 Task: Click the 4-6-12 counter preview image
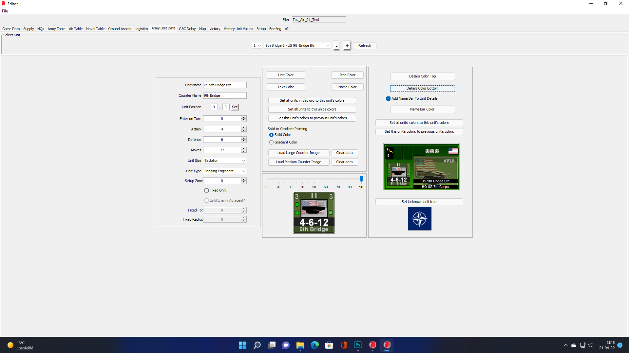(314, 212)
